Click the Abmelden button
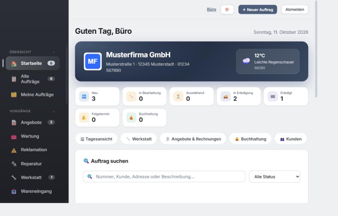The image size is (338, 216). [294, 9]
